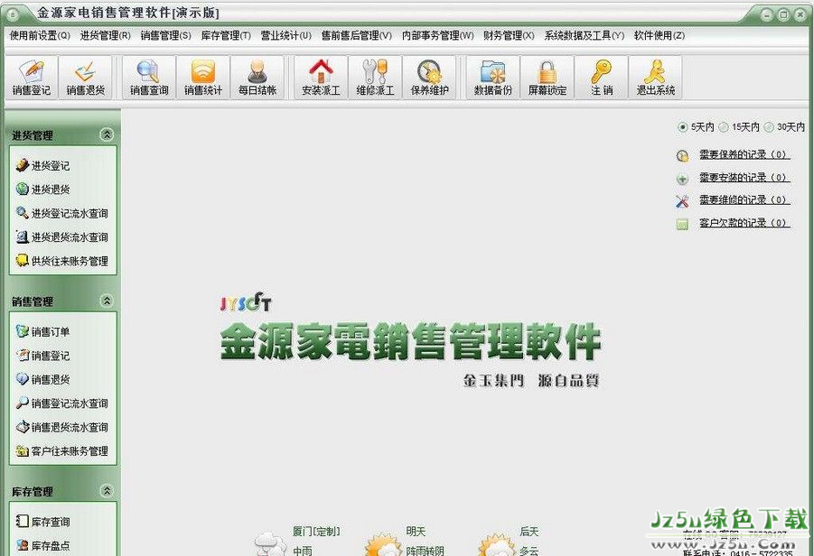Open the 需要安装的记录 link
814x556 pixels.
point(744,178)
